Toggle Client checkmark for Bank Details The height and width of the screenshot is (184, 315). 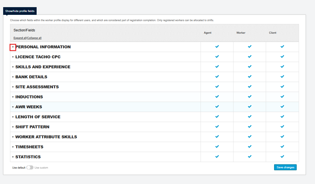[282, 77]
